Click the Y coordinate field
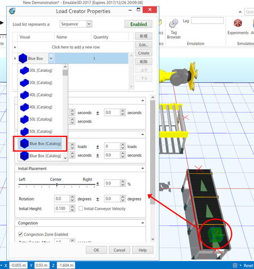Screen dimensions: 254x269 pyautogui.click(x=42, y=265)
